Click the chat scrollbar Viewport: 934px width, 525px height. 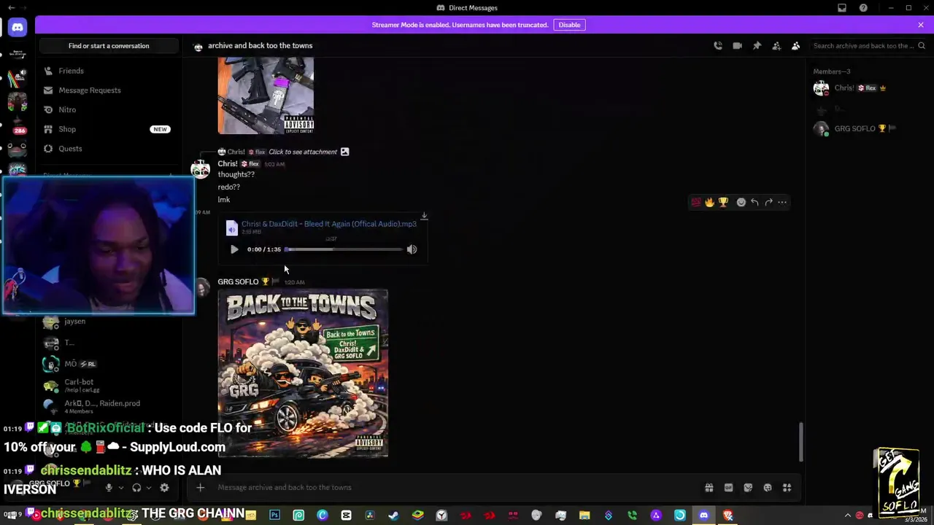pyautogui.click(x=801, y=442)
